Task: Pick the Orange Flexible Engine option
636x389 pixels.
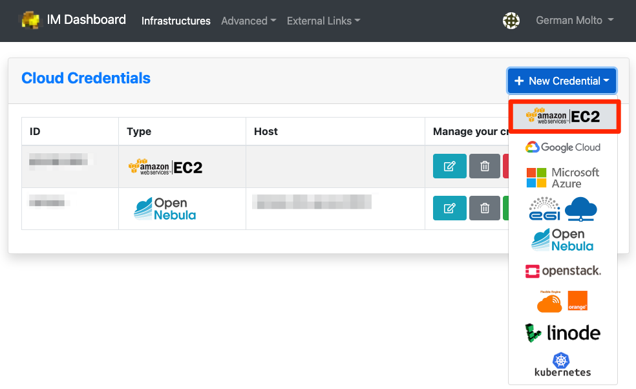Action: coord(562,301)
